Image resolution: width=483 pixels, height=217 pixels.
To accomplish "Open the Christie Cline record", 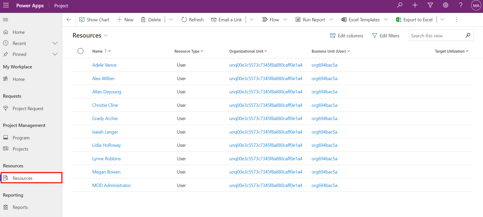I will tap(105, 105).
